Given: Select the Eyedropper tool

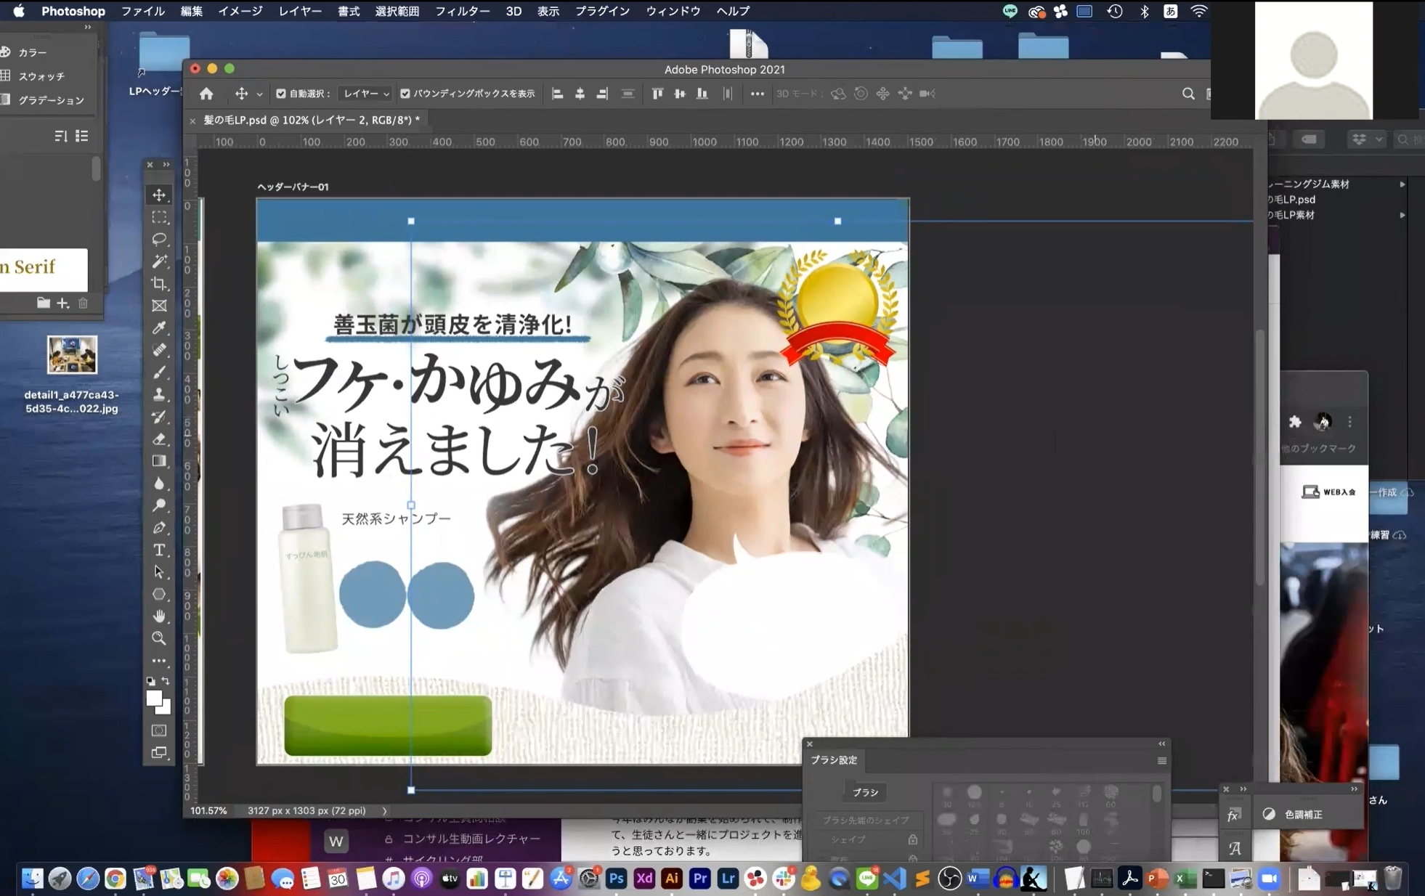Looking at the screenshot, I should point(159,327).
